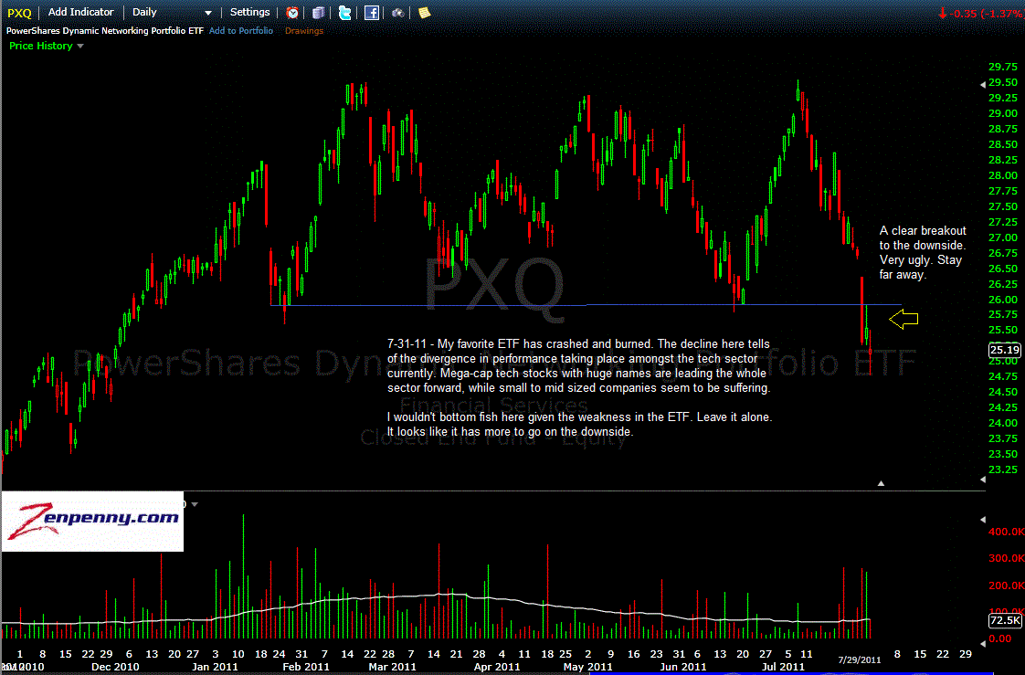1025x675 pixels.
Task: Click the 26.00 price axis label
Action: (x=1003, y=300)
